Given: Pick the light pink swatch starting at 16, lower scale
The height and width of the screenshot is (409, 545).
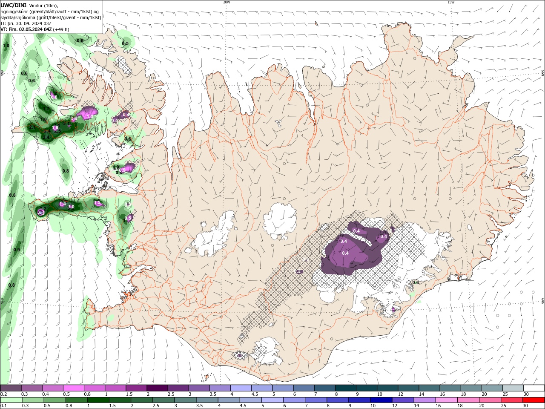Looking at the screenshot, I should (x=446, y=400).
